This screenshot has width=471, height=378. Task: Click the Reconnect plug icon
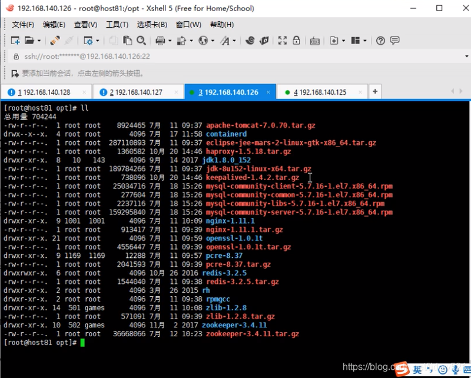pyautogui.click(x=55, y=40)
